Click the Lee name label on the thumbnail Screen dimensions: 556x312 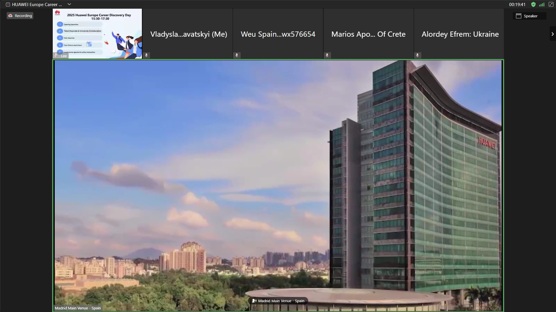pyautogui.click(x=64, y=56)
